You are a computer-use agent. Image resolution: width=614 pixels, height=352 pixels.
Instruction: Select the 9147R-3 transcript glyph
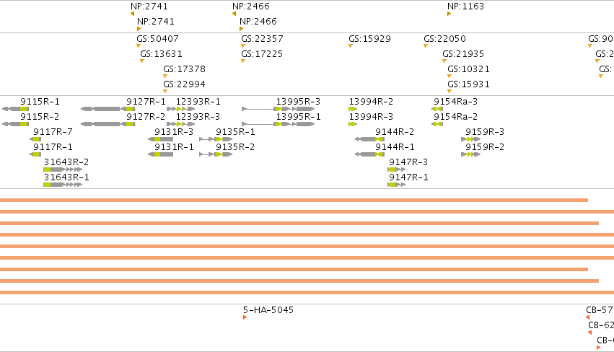[397, 170]
